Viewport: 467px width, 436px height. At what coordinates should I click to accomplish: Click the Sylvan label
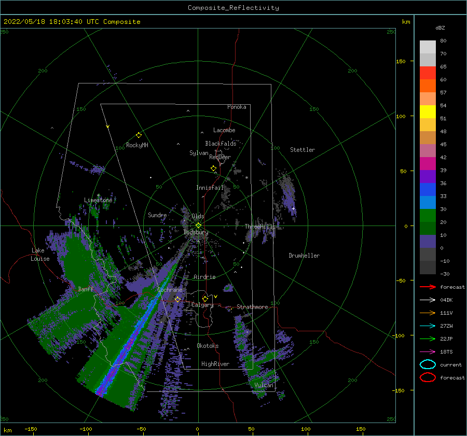click(199, 153)
